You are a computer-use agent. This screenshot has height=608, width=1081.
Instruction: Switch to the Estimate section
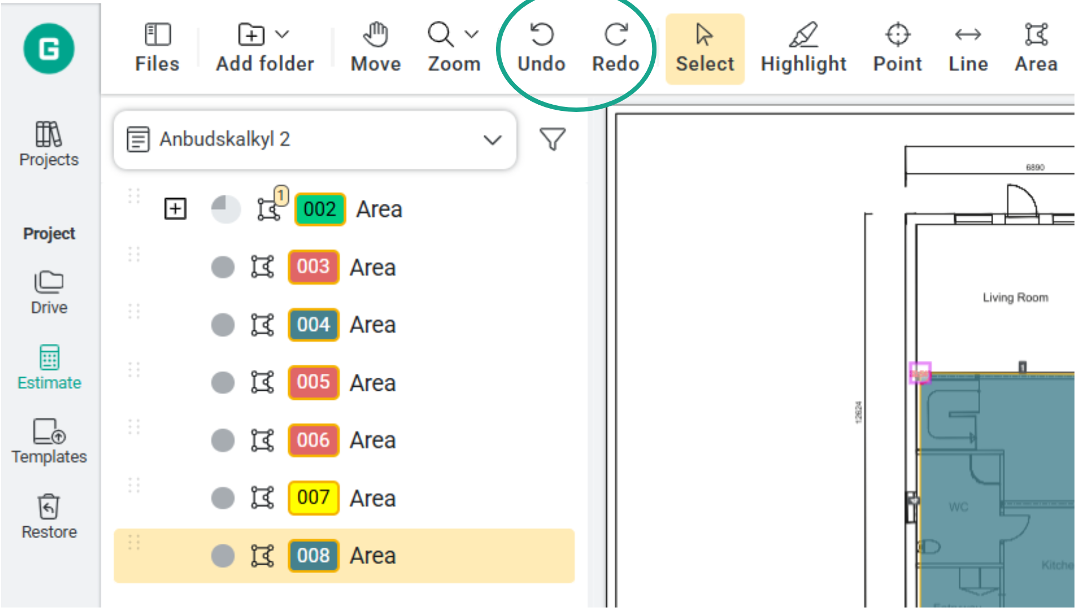[x=49, y=368]
